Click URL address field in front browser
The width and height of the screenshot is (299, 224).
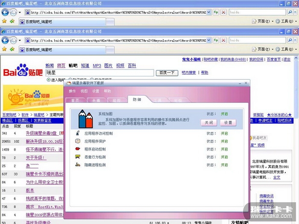118,41
